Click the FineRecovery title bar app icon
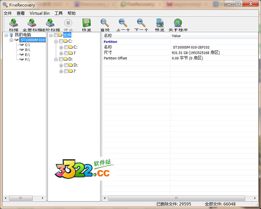261x209 pixels. coord(5,5)
